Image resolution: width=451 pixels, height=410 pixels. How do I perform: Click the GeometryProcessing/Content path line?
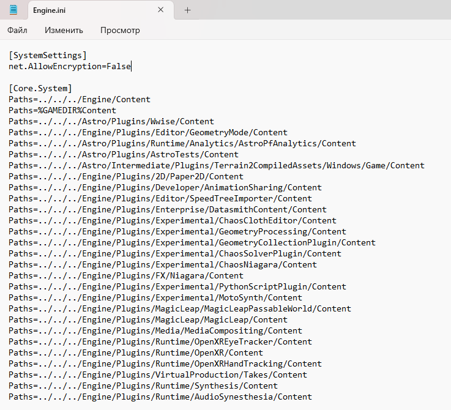click(x=177, y=231)
